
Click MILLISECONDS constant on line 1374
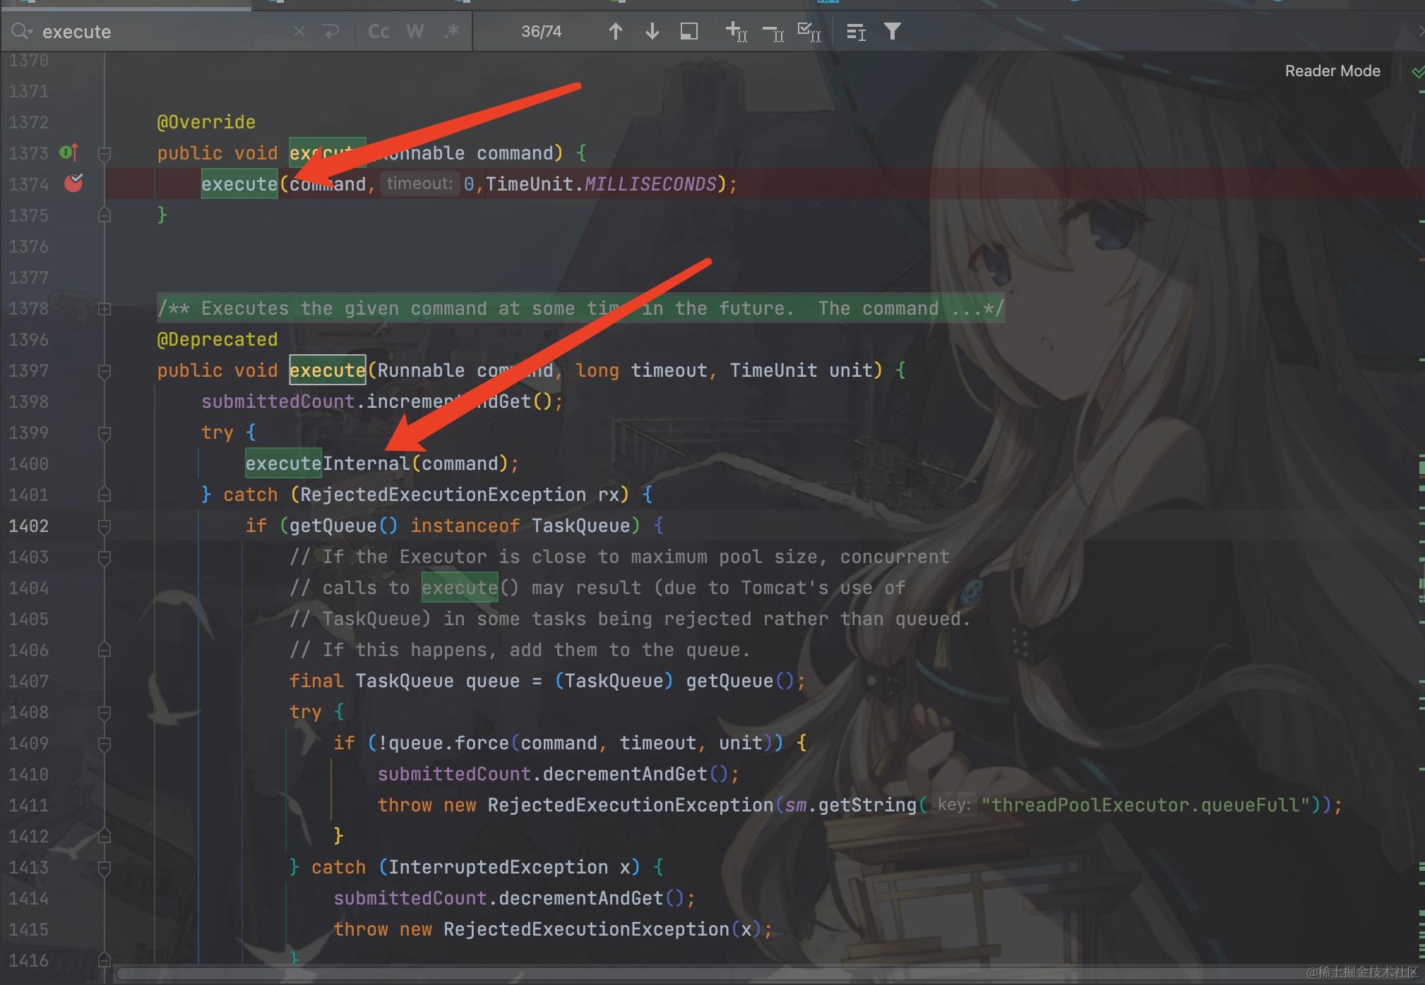point(650,184)
